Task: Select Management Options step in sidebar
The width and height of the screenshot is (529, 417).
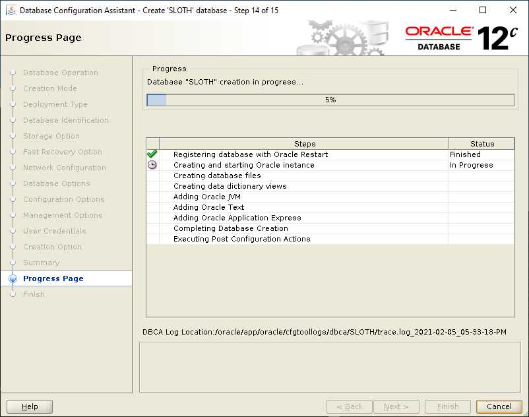Action: pyautogui.click(x=63, y=215)
